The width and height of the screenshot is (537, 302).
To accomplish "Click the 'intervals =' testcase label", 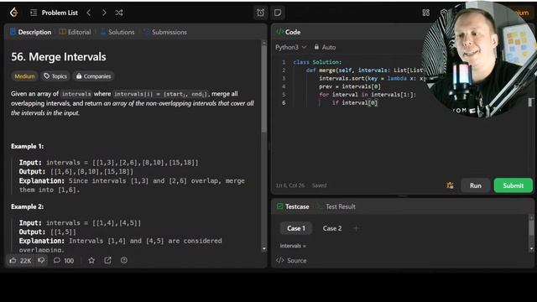I will point(293,246).
